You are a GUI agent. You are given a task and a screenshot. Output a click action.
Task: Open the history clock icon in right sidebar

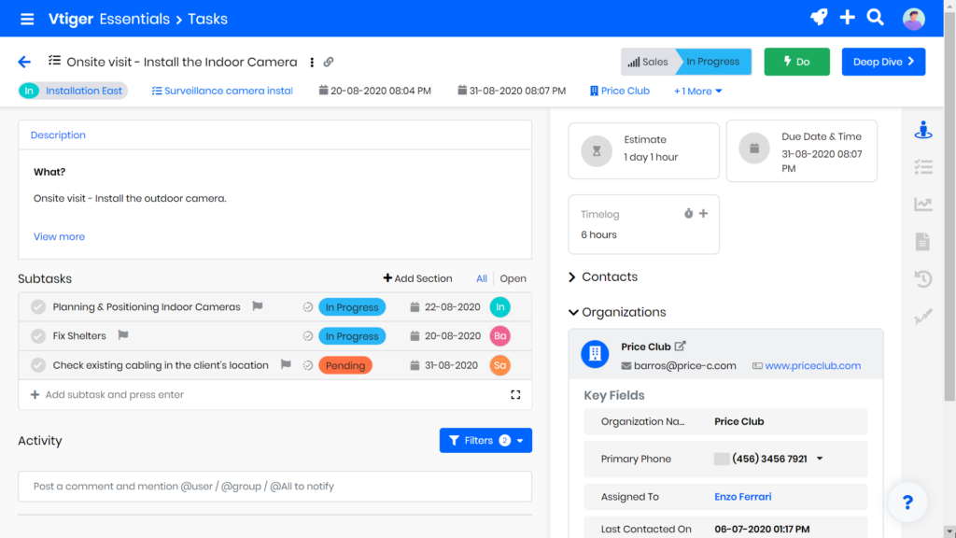923,278
